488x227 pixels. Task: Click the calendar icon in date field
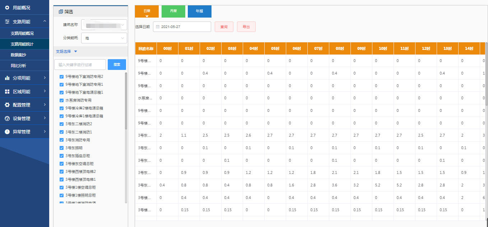tap(158, 27)
